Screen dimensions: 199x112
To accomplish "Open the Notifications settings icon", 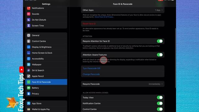I will 29,8.
